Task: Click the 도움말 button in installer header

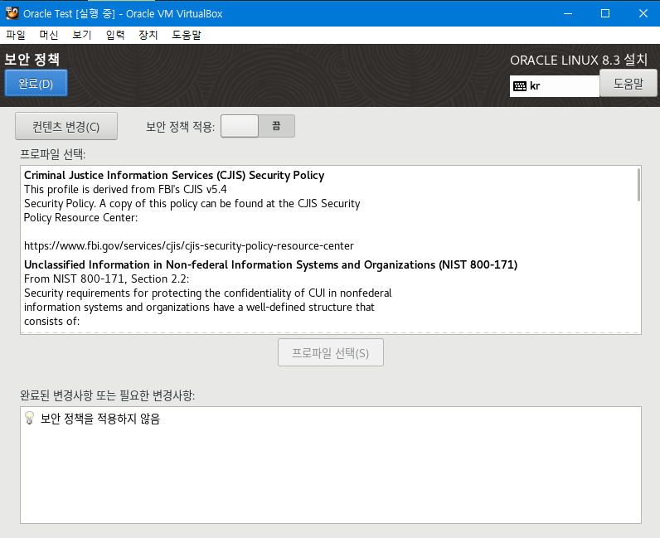Action: 628,84
